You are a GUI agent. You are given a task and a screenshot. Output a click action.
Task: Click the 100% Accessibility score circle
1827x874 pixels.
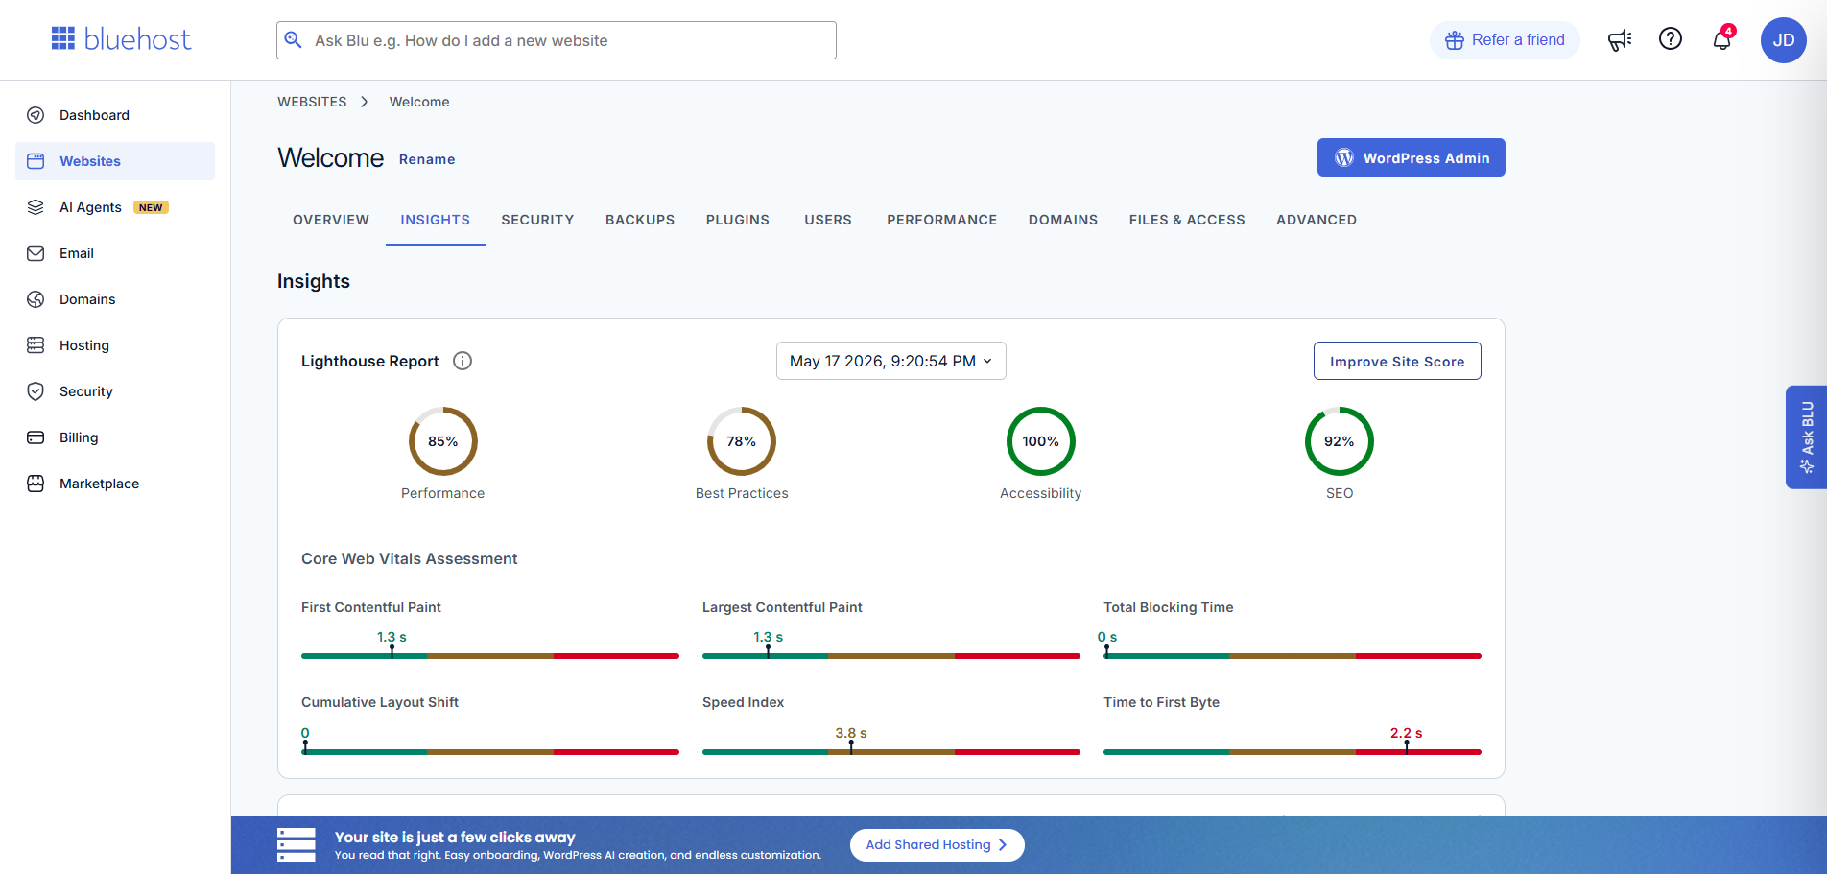1041,441
